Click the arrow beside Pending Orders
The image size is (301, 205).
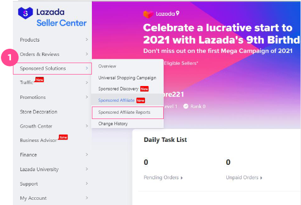(181, 178)
